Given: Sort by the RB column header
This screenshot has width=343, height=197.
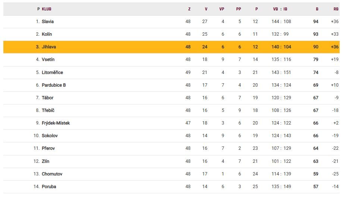Looking at the screenshot, I should pyautogui.click(x=336, y=9).
